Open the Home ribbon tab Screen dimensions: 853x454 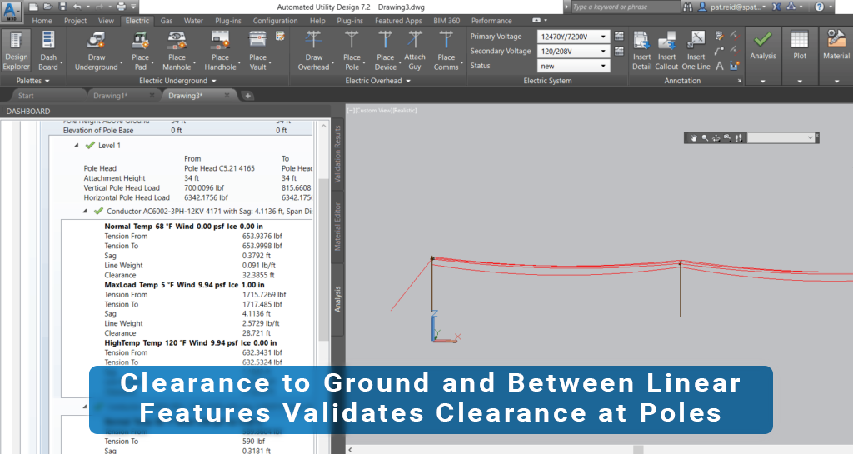tap(42, 21)
